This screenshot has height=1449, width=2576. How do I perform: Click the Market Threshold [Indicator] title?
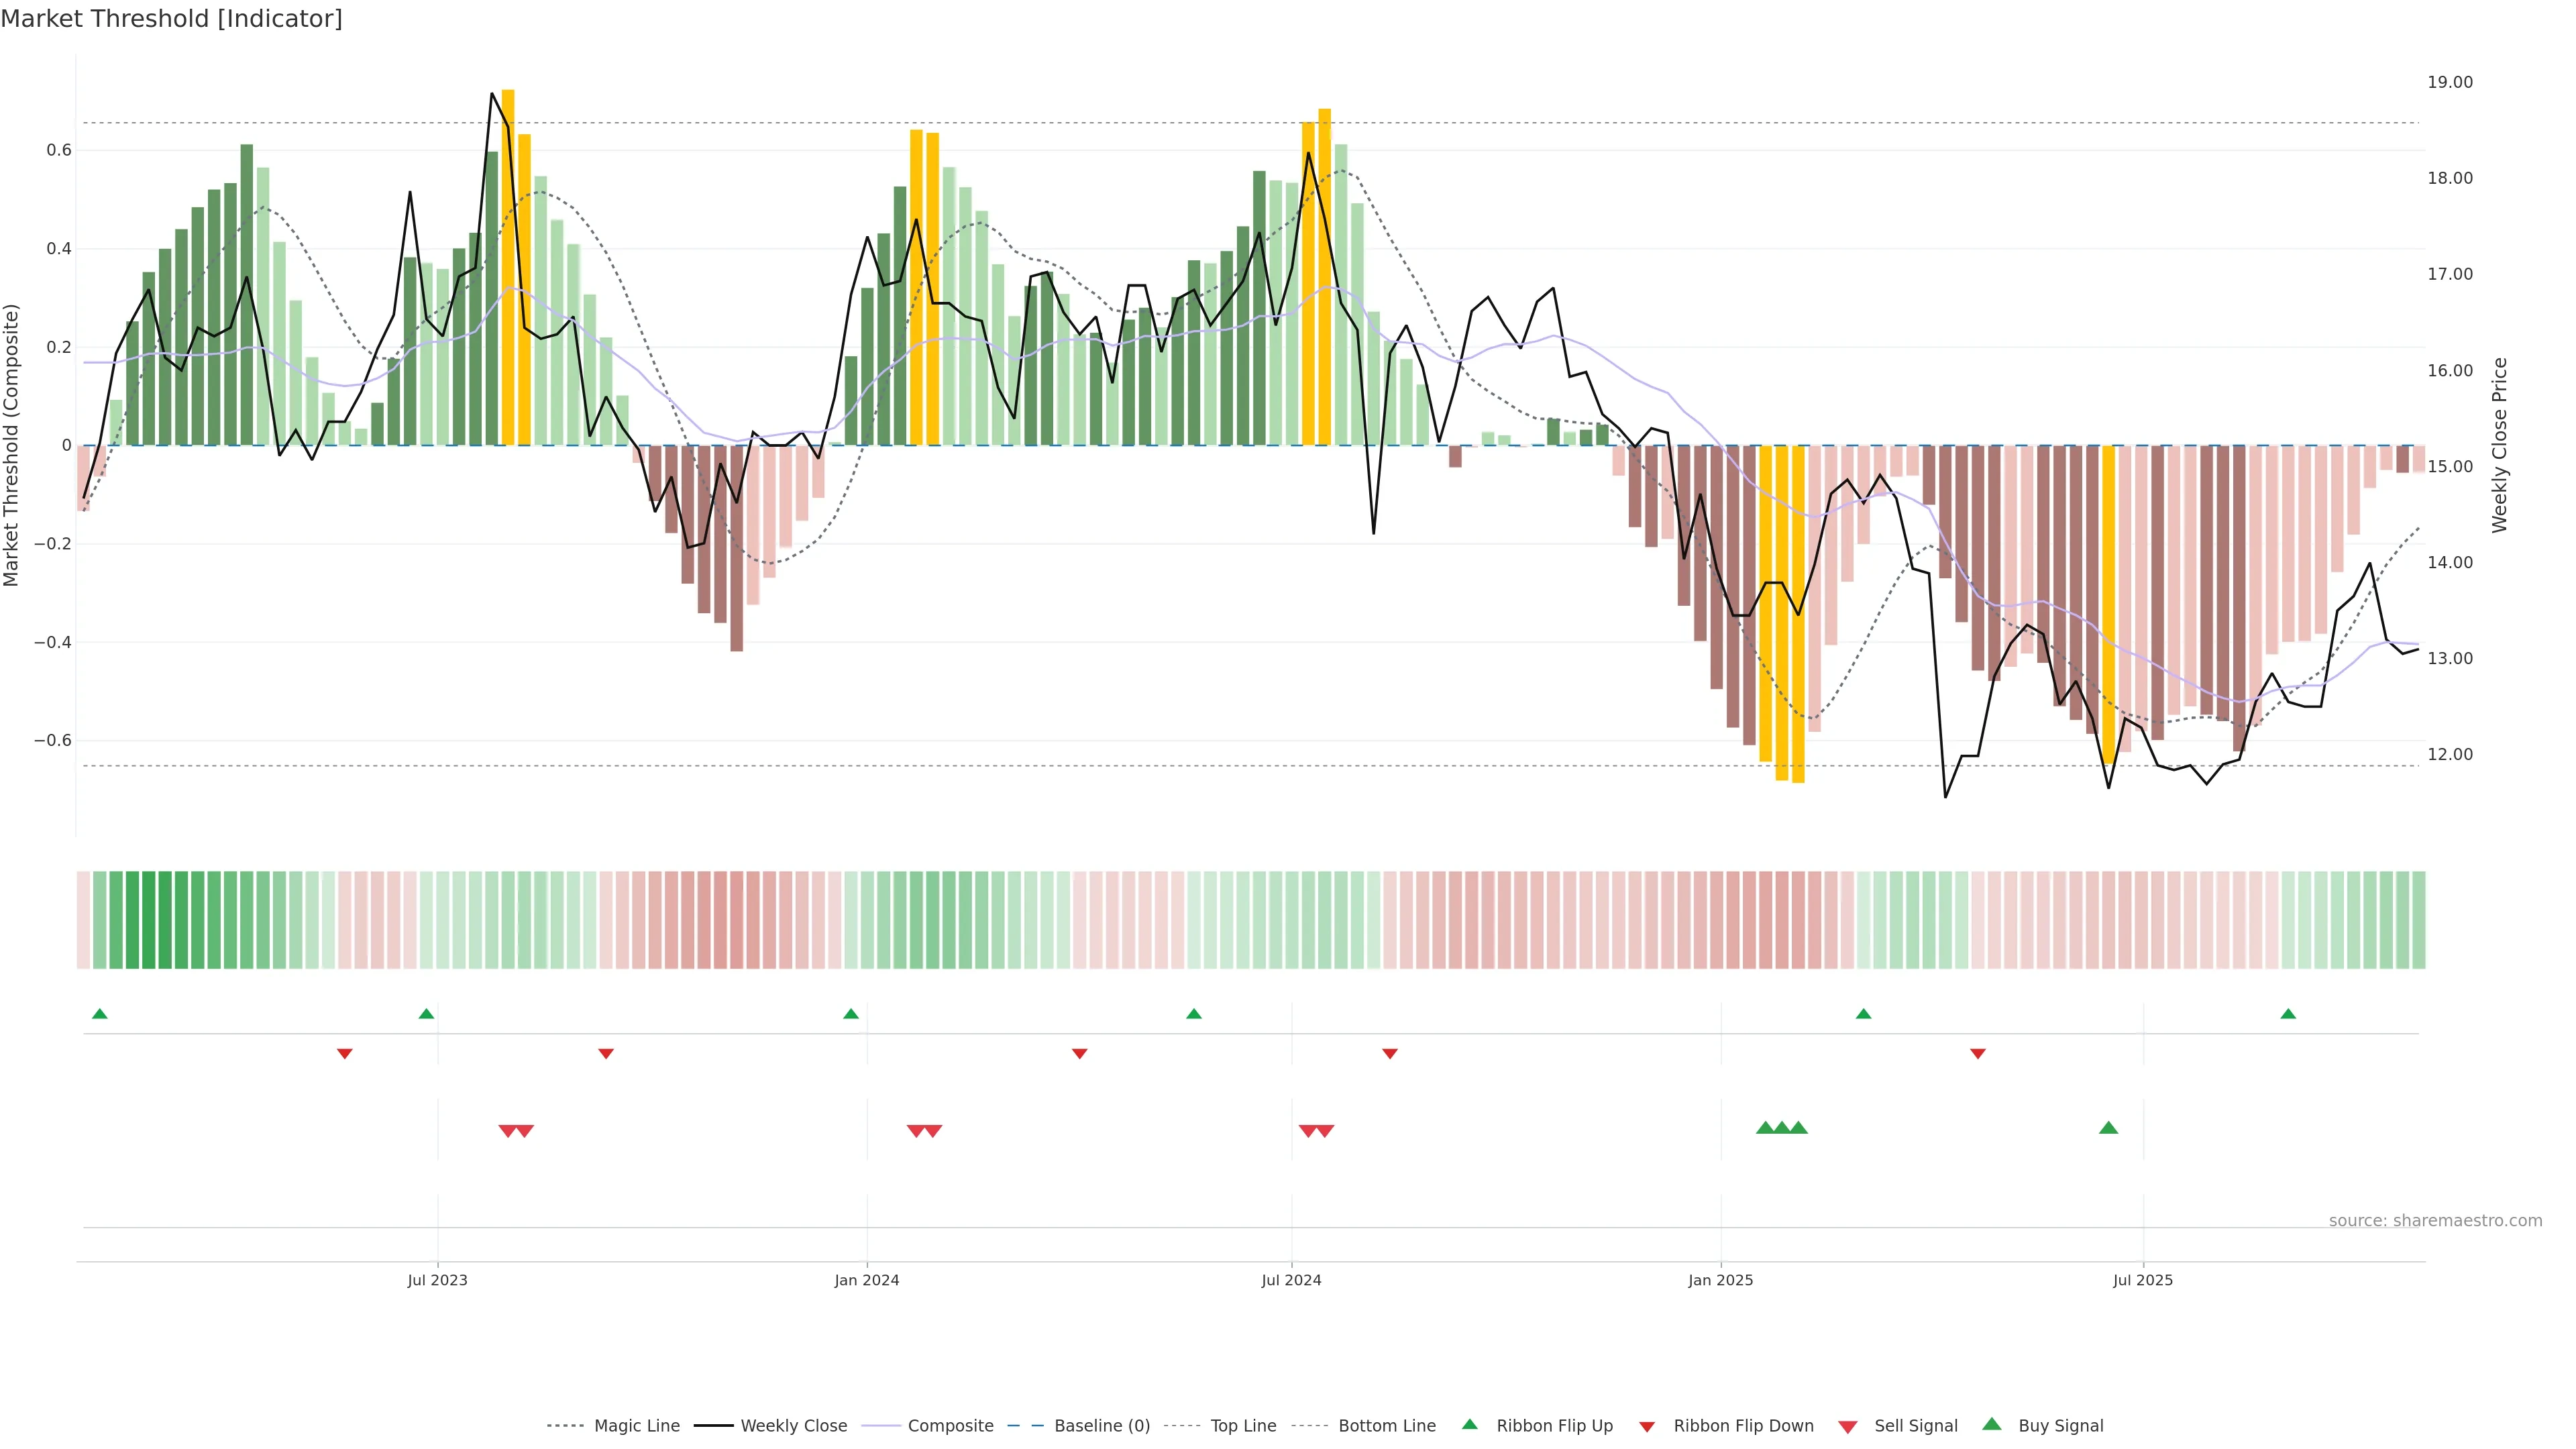[x=171, y=19]
